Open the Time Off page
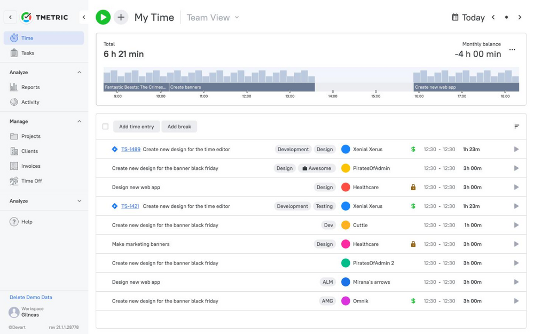Screen dimensions: 534x334 [32, 181]
